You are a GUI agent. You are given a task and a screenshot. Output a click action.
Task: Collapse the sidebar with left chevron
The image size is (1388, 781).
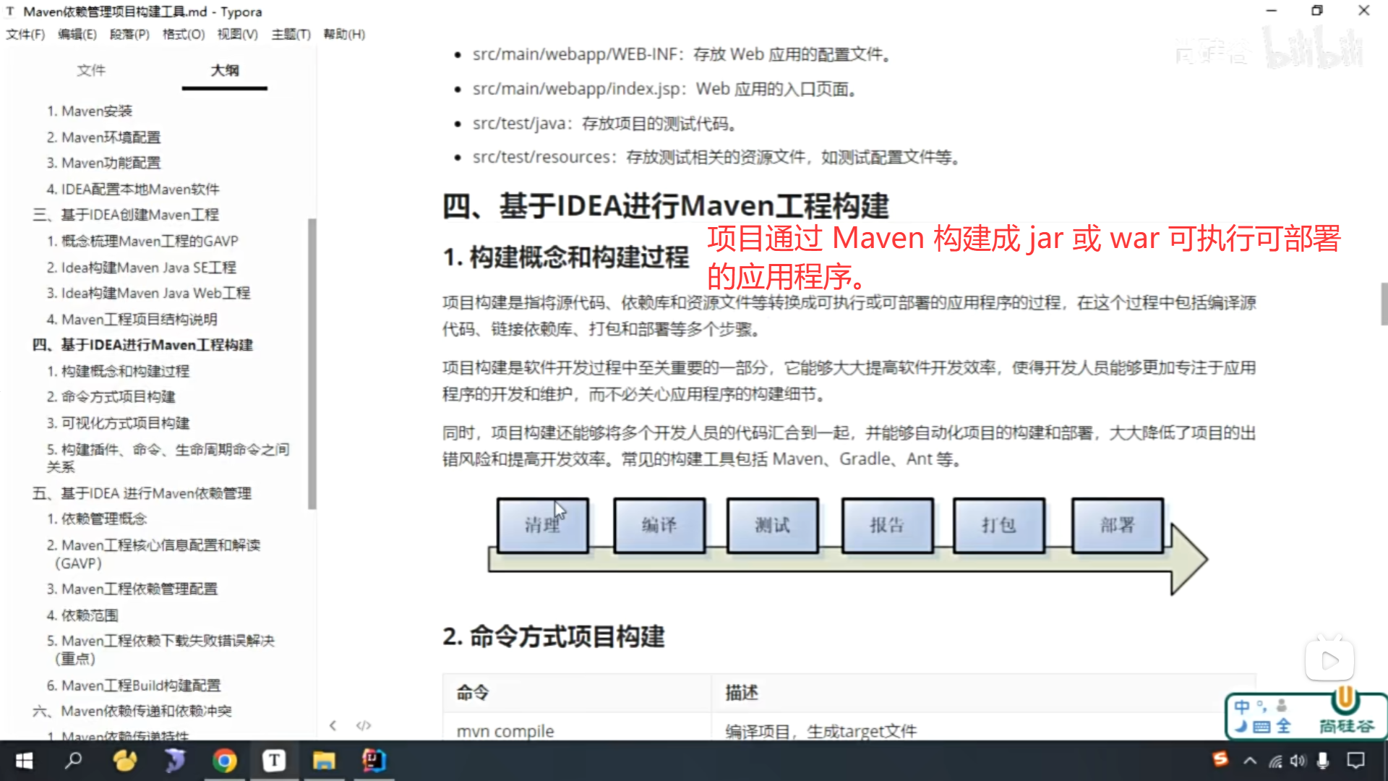(x=333, y=725)
